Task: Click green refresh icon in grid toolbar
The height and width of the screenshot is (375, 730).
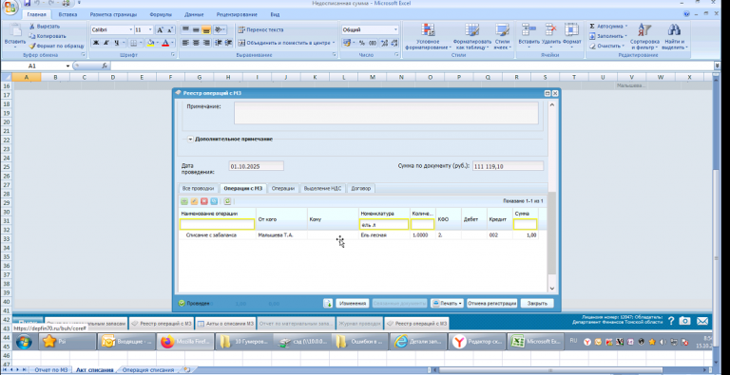Action: click(227, 201)
